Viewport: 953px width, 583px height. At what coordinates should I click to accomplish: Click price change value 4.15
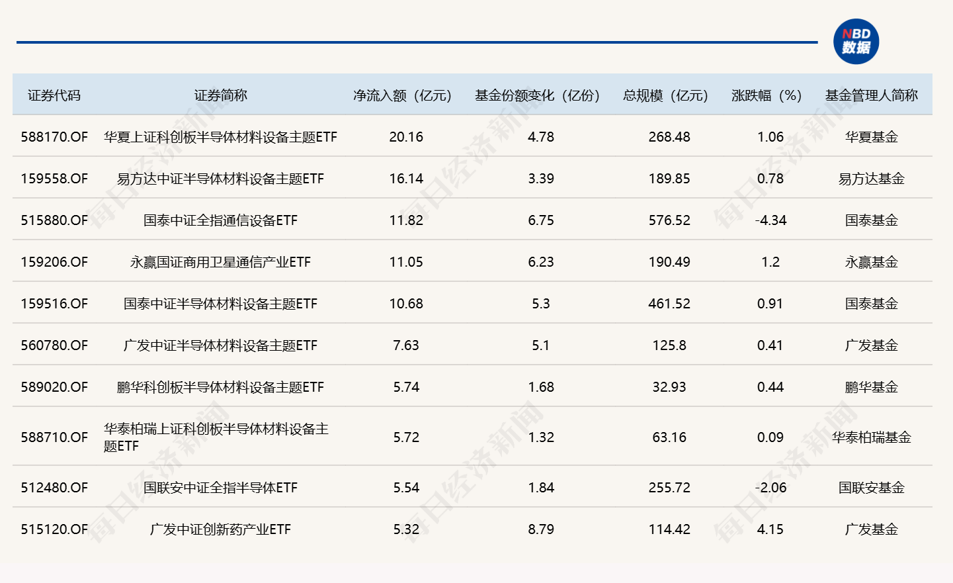click(x=770, y=529)
